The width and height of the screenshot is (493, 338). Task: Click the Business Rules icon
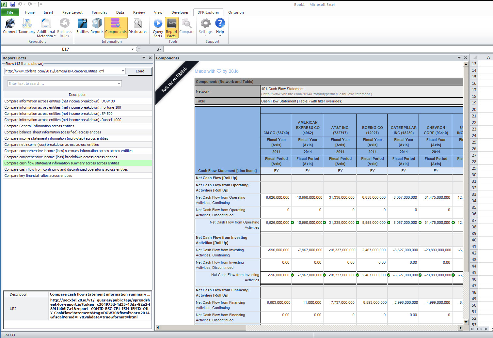64,28
